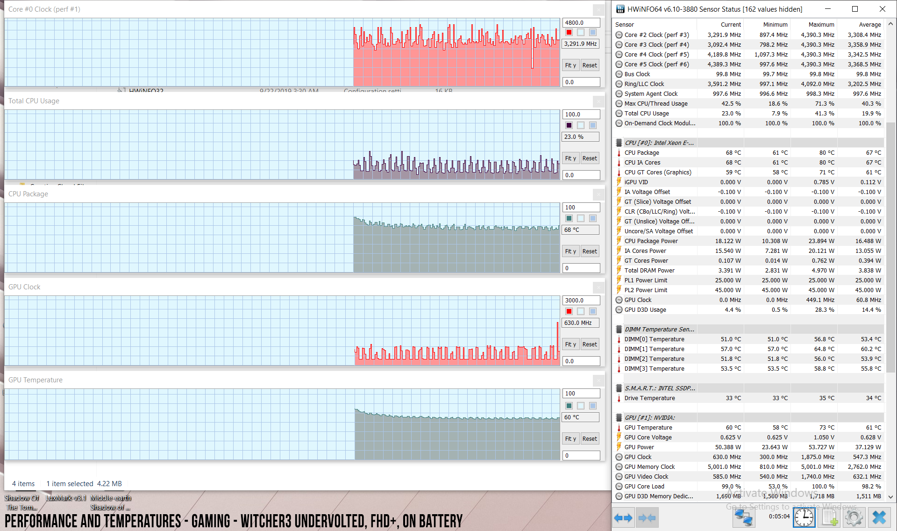Select the GPU Memory Clock row
The image size is (897, 531).
click(x=749, y=466)
